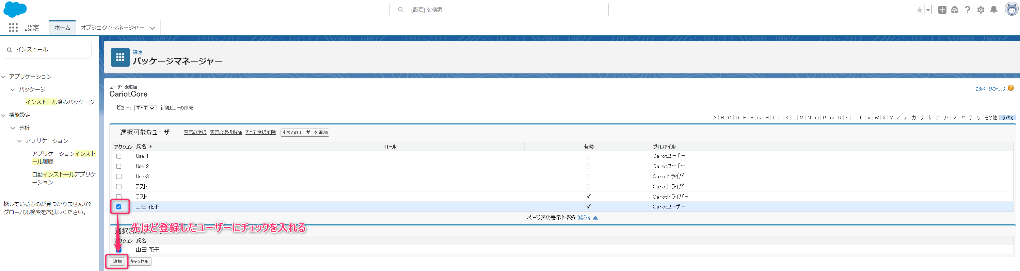Collapse the 分析 tree node
Screen dimensions: 1020x271
tap(13, 128)
